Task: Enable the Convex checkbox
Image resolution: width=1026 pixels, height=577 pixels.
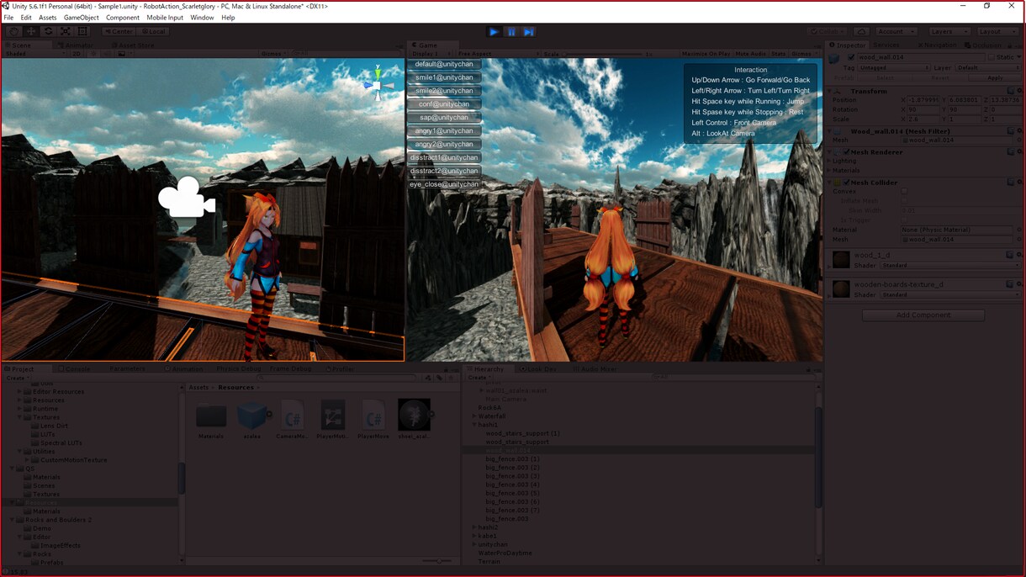Action: [x=904, y=192]
